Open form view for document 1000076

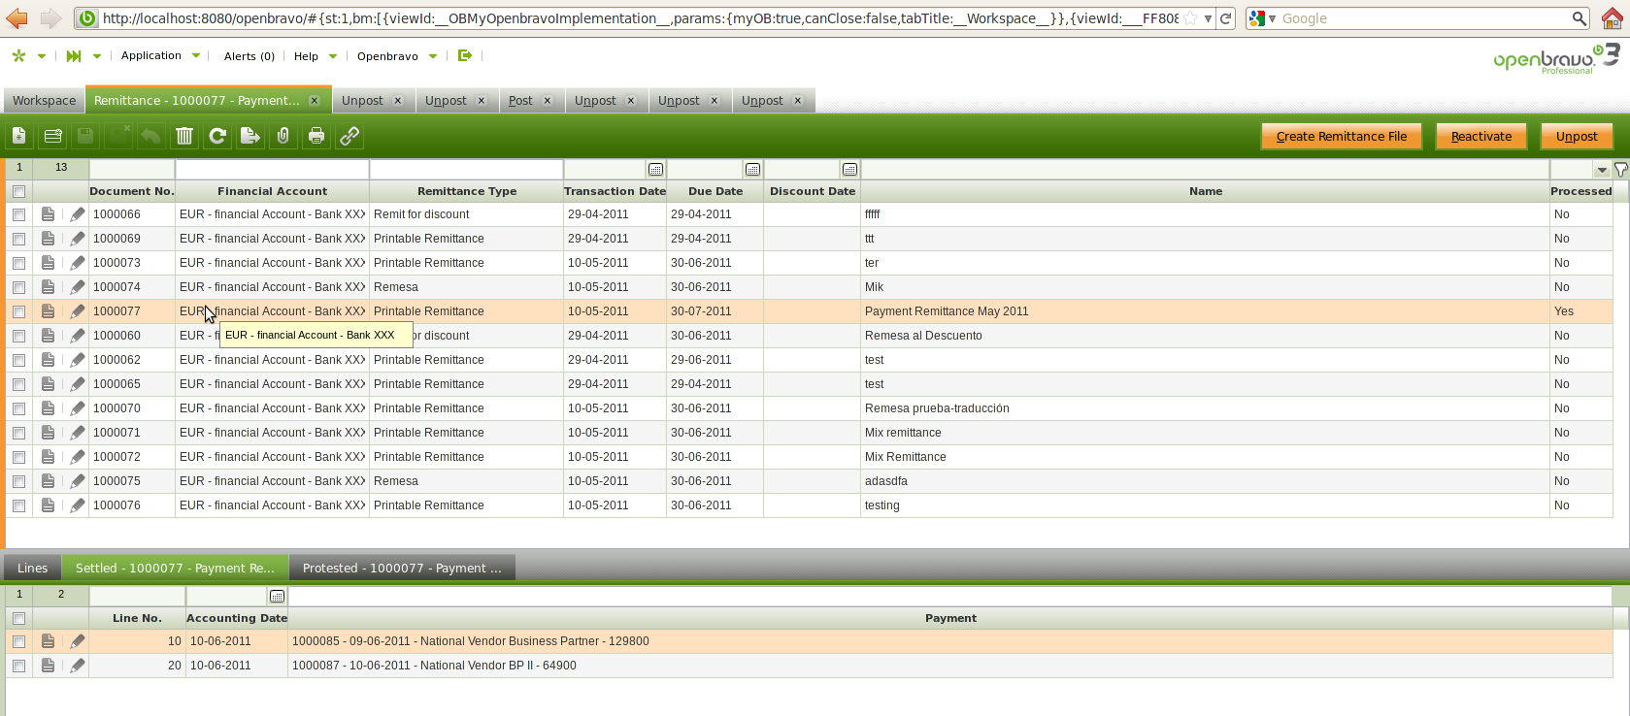(48, 505)
